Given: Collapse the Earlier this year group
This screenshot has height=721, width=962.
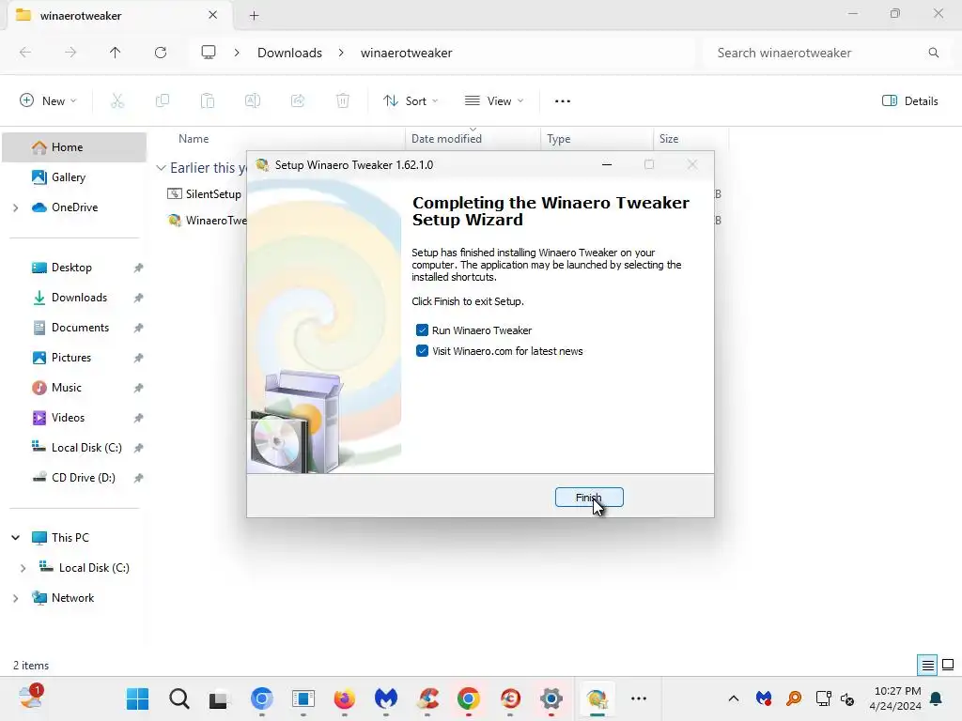Looking at the screenshot, I should (x=161, y=168).
